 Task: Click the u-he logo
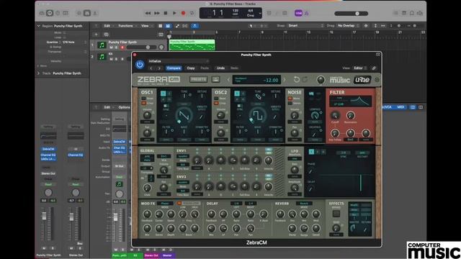pyautogui.click(x=362, y=80)
